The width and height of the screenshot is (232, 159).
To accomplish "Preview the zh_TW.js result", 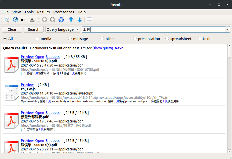I will click(x=27, y=84).
